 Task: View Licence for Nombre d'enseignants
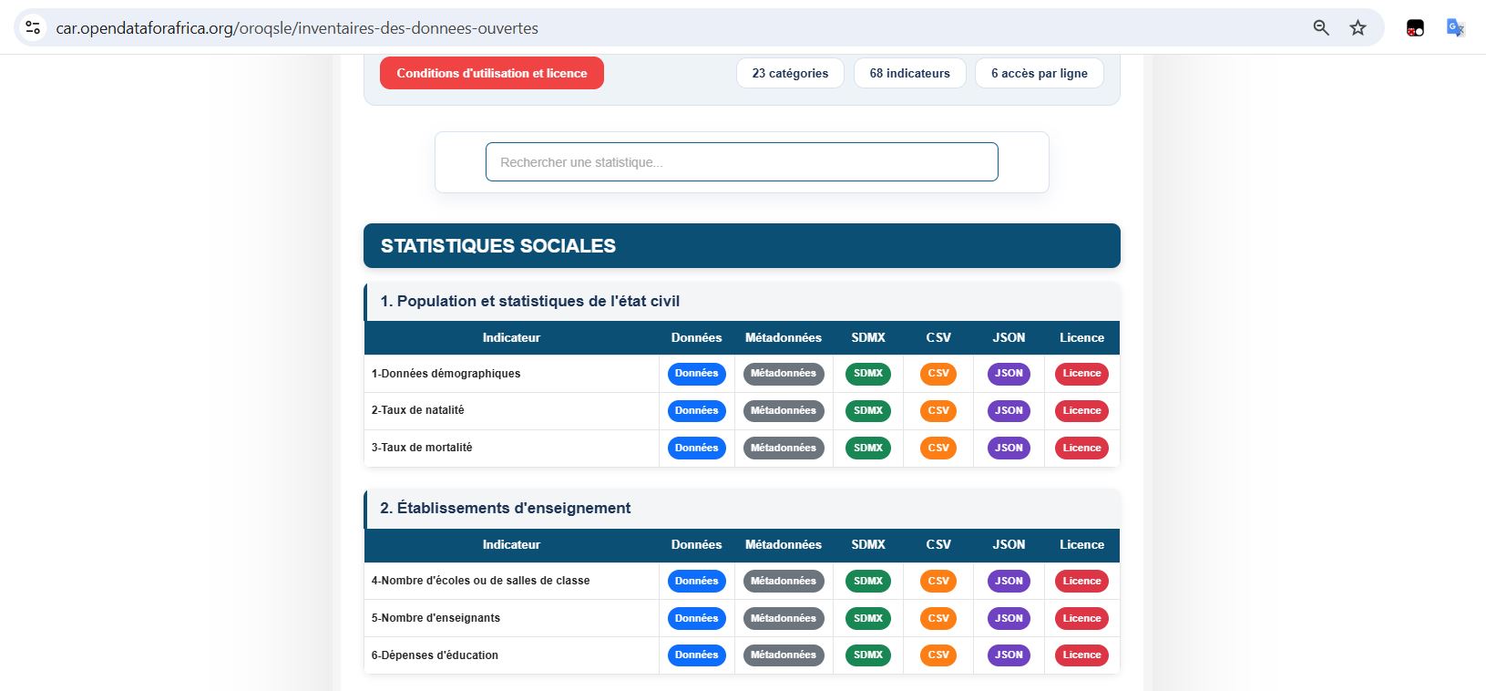coord(1081,619)
